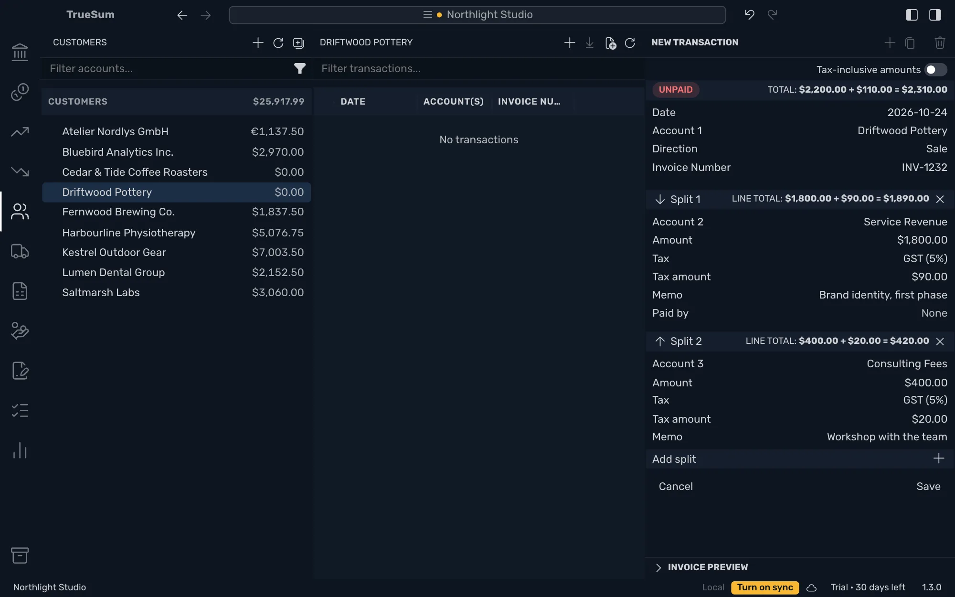Move Split 1 down with arrow
Image resolution: width=955 pixels, height=597 pixels.
pyautogui.click(x=660, y=199)
